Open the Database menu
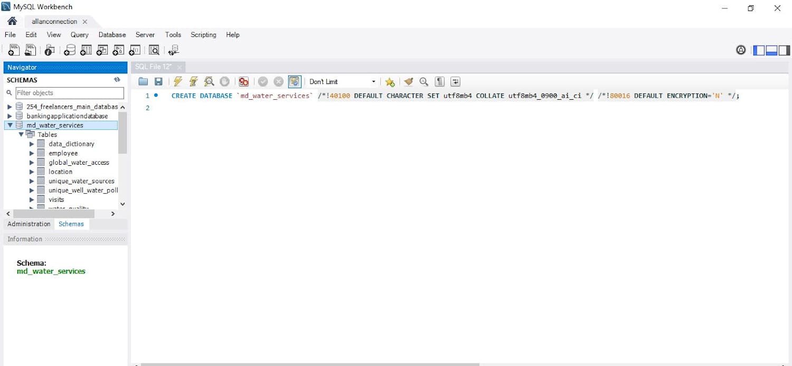Image resolution: width=792 pixels, height=366 pixels. click(112, 35)
